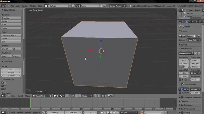Enable Sampled Motion Blur checkbox

pos(182,97)
